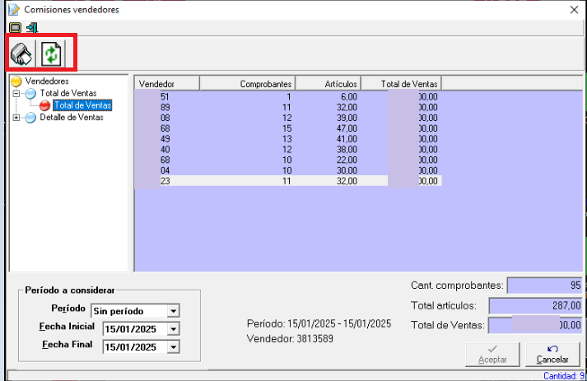Click the Artículos column header
Viewport: 587px width, 381px height.
(x=329, y=84)
